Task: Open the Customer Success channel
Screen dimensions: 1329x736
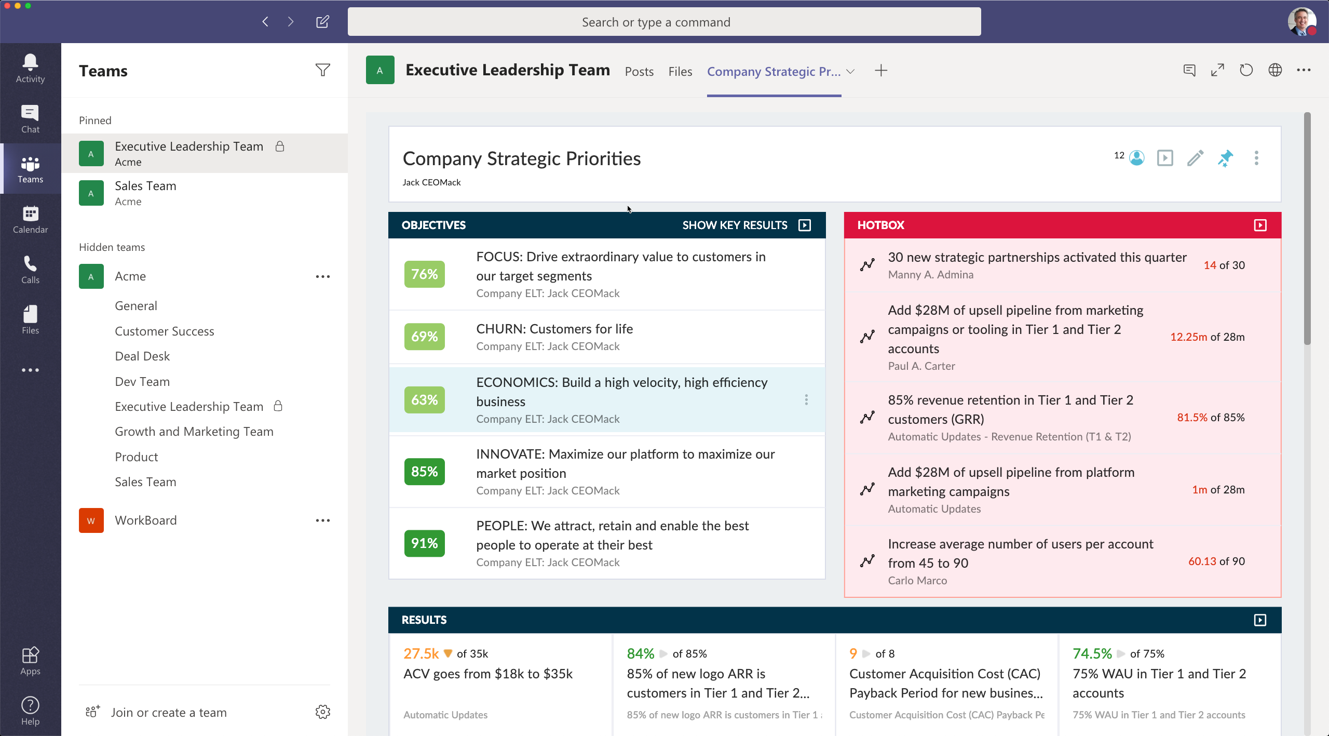Action: [164, 331]
